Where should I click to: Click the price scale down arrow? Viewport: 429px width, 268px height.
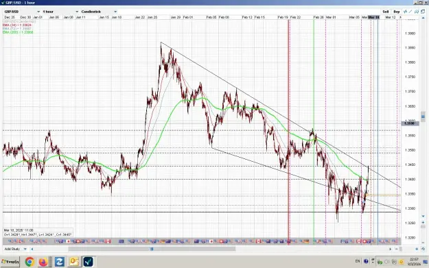point(423,217)
